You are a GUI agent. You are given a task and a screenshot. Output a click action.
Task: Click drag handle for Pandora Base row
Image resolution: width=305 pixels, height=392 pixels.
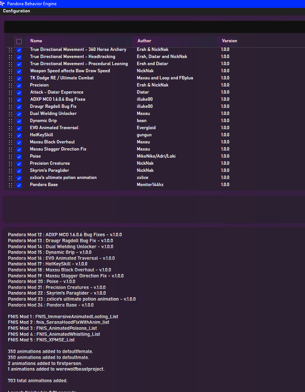10,185
